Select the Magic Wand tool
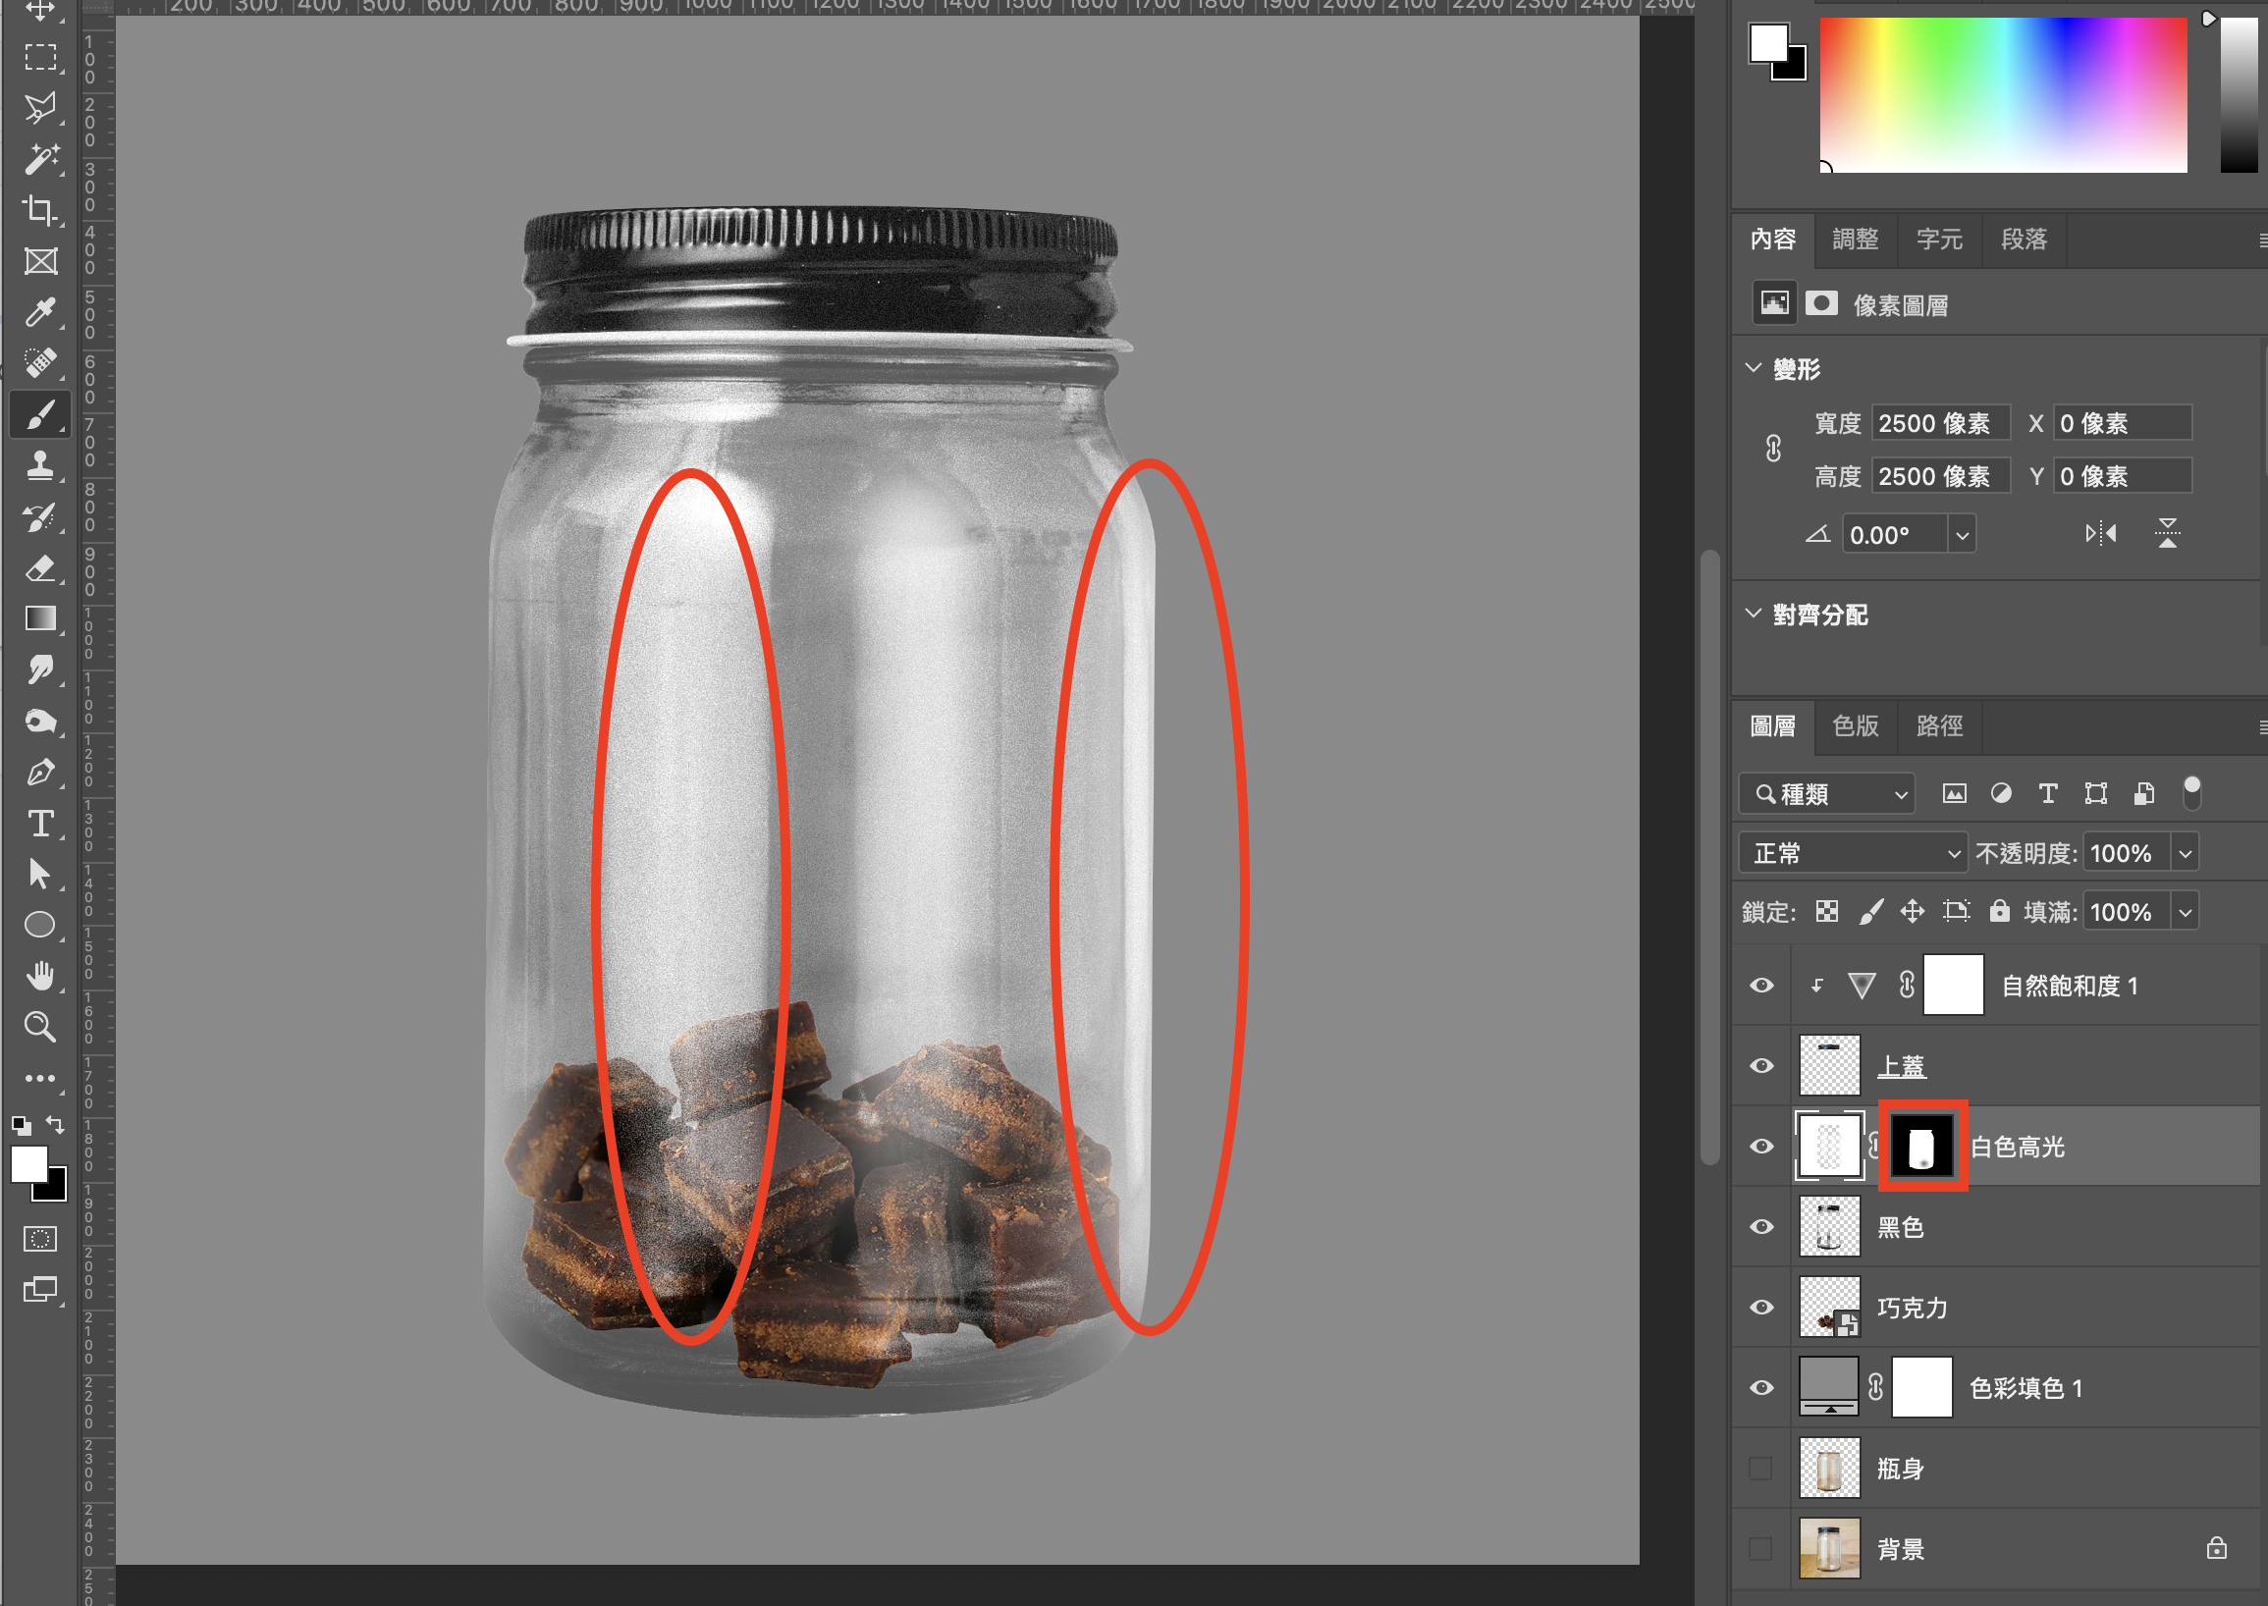The height and width of the screenshot is (1606, 2268). click(x=39, y=159)
